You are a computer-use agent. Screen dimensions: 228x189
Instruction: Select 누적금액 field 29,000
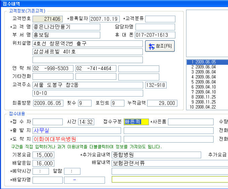[162, 103]
